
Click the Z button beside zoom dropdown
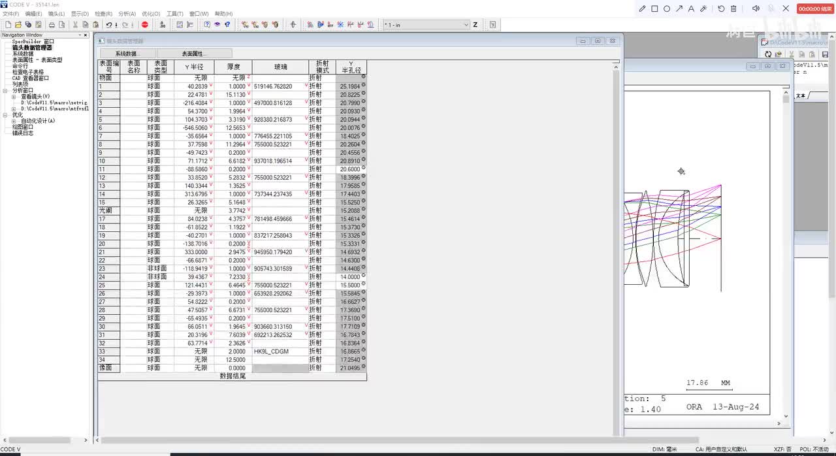coord(475,25)
